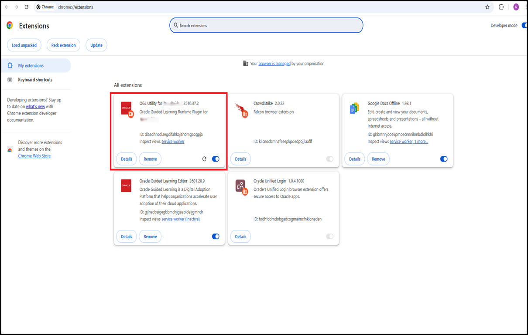Open Details for Oracle Unified Login
Screen dimensions: 528x335
(x=240, y=237)
